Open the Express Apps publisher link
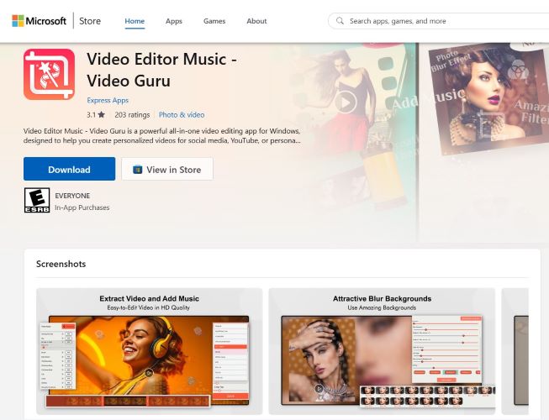This screenshot has height=420, width=549. coord(108,100)
